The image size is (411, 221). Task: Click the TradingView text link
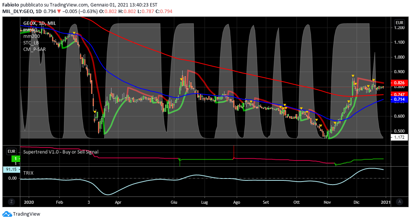(26, 214)
